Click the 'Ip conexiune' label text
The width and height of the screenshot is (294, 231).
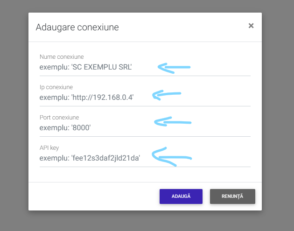click(56, 87)
